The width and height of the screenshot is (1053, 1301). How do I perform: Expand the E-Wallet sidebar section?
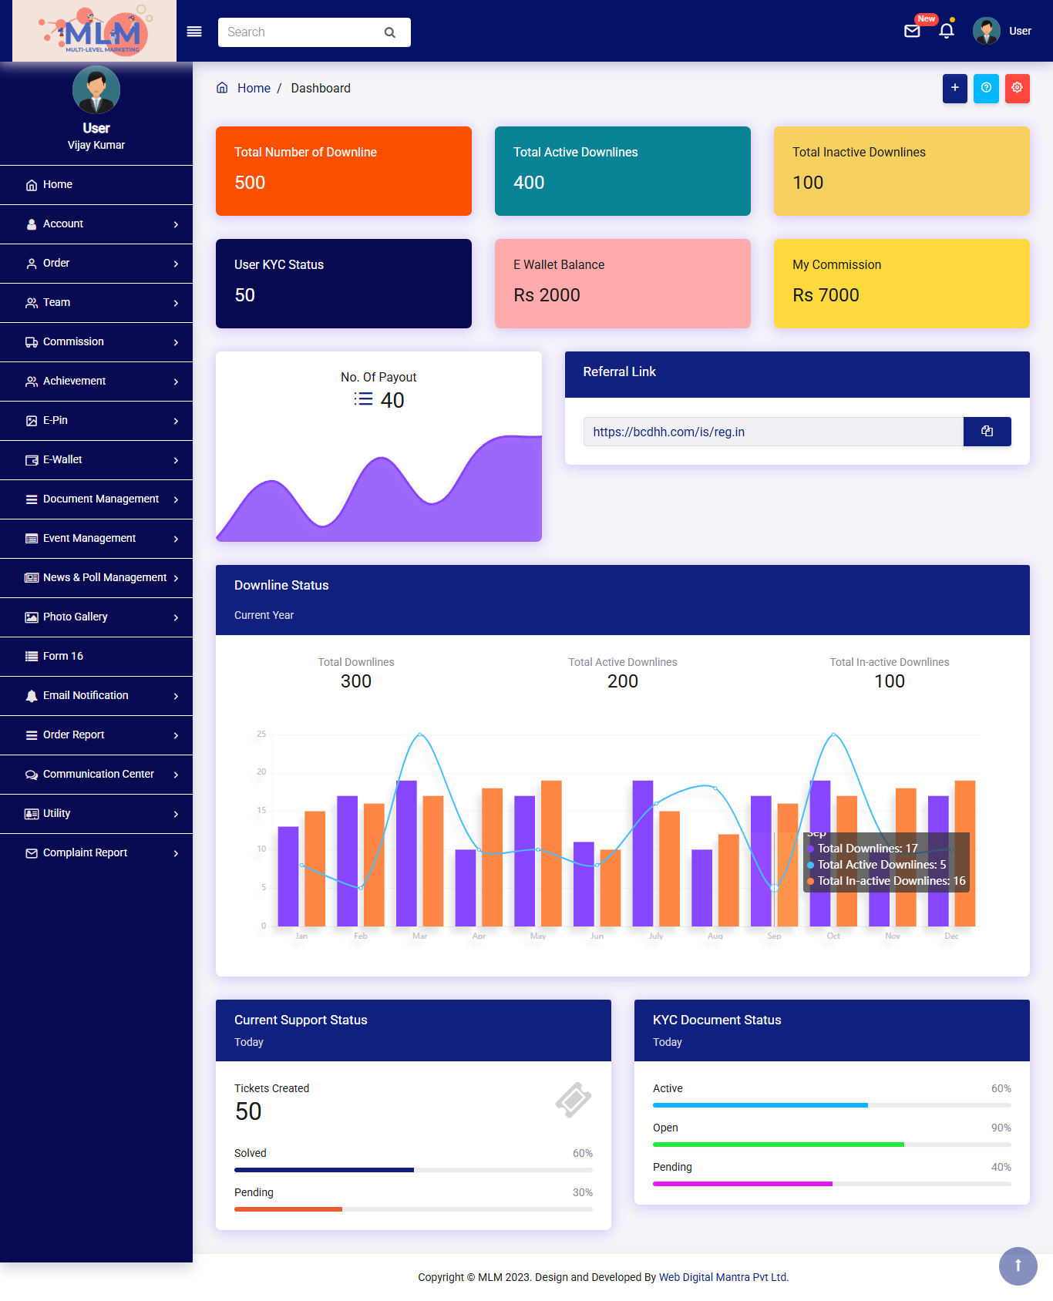[96, 460]
